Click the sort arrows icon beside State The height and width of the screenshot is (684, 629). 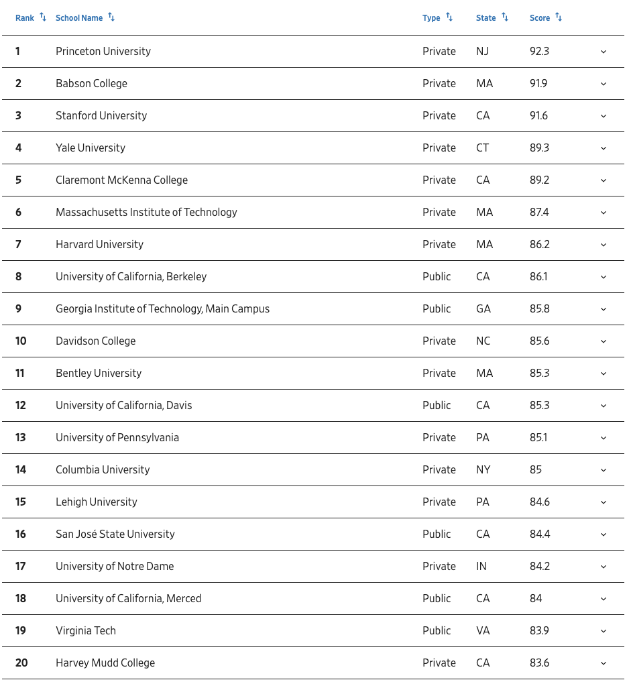(x=505, y=17)
